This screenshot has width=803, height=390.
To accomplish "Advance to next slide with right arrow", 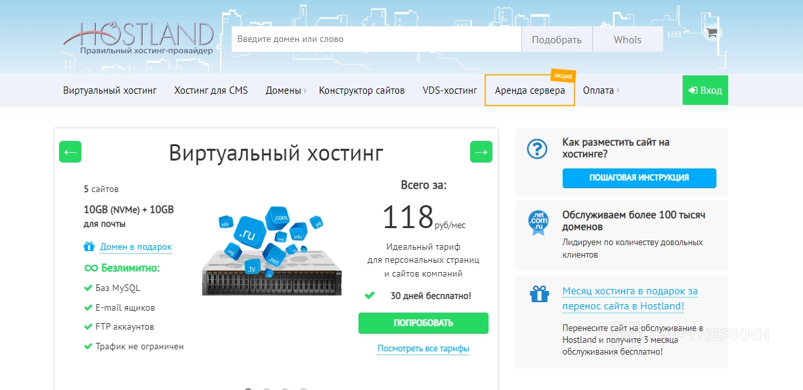I will click(481, 151).
